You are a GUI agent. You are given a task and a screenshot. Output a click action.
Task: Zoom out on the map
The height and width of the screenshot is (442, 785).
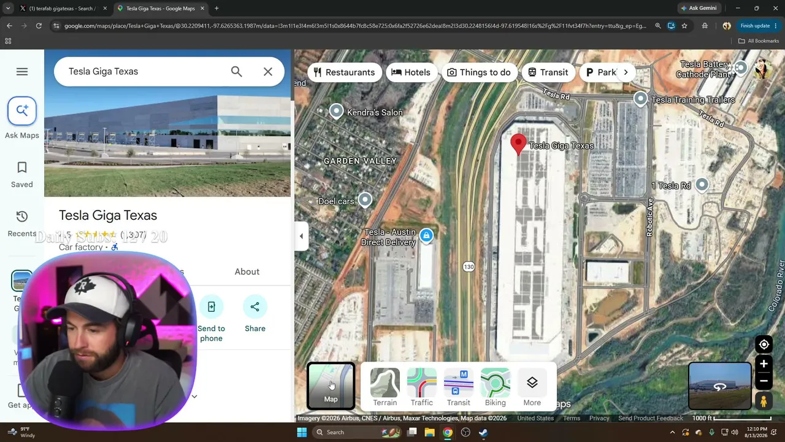[764, 381]
